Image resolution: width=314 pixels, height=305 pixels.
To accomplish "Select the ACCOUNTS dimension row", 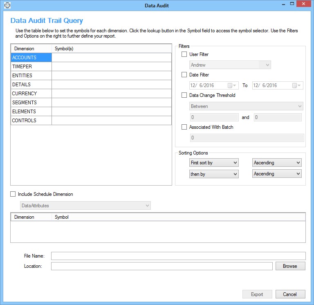I will (x=31, y=58).
